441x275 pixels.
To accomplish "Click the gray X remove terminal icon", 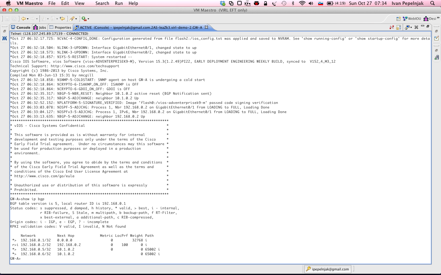I will (416, 28).
